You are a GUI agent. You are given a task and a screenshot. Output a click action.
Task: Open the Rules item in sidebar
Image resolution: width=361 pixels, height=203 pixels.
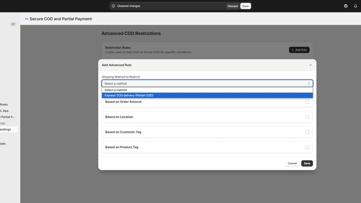click(4, 104)
